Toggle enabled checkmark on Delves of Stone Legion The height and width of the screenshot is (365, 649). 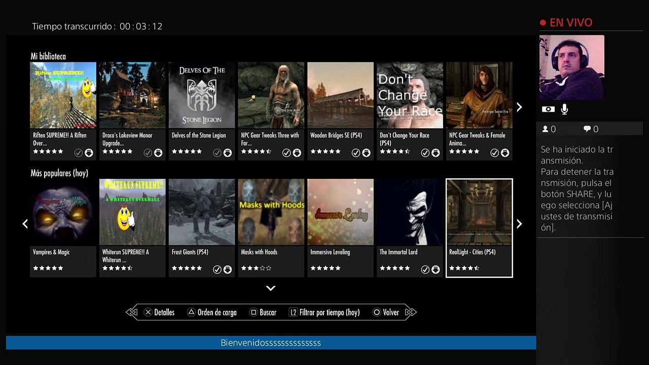click(217, 153)
